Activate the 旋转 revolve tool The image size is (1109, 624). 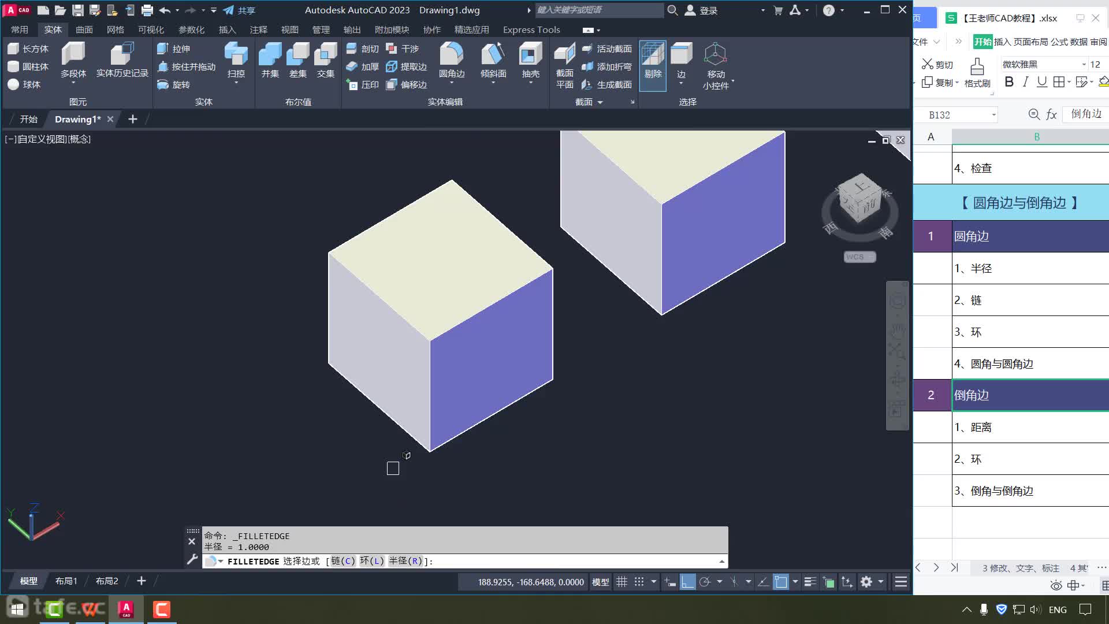[173, 85]
